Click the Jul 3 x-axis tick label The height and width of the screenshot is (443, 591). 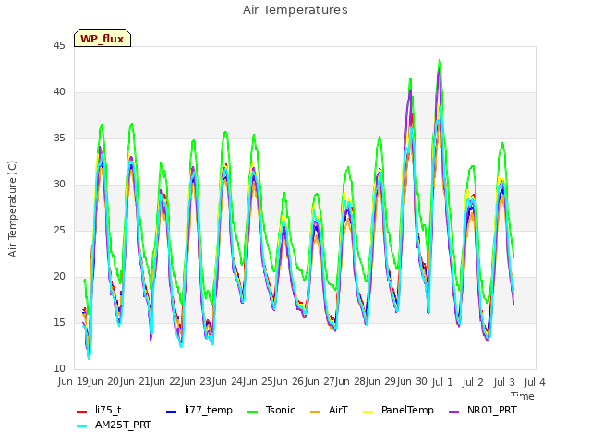(504, 382)
